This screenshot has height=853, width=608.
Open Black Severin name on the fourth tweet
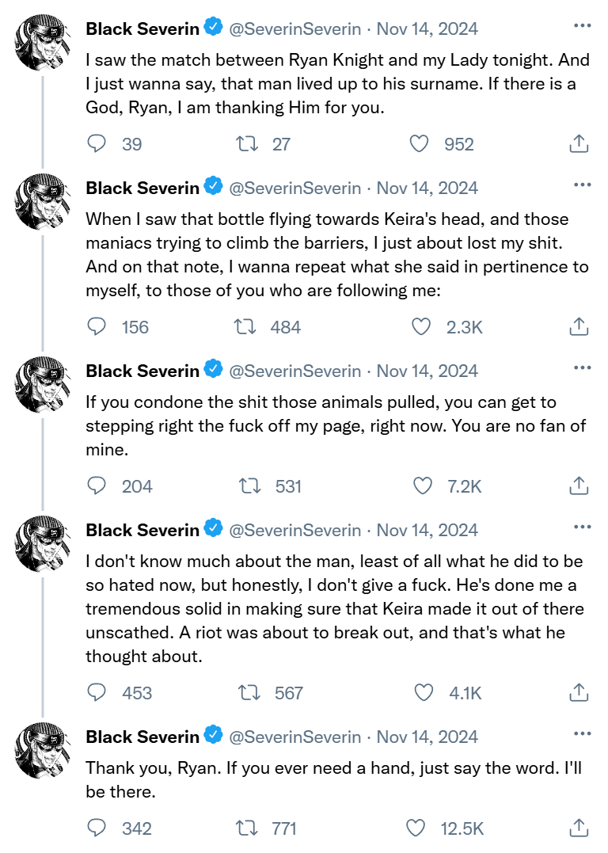pyautogui.click(x=142, y=530)
